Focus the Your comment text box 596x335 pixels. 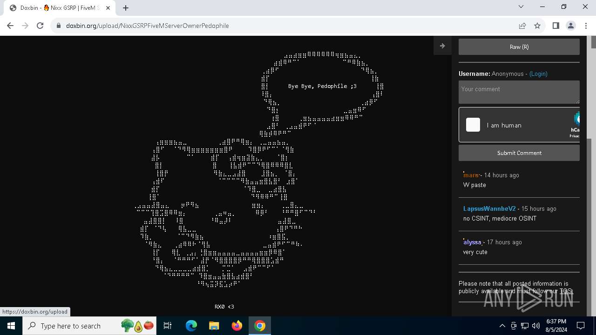tap(519, 92)
